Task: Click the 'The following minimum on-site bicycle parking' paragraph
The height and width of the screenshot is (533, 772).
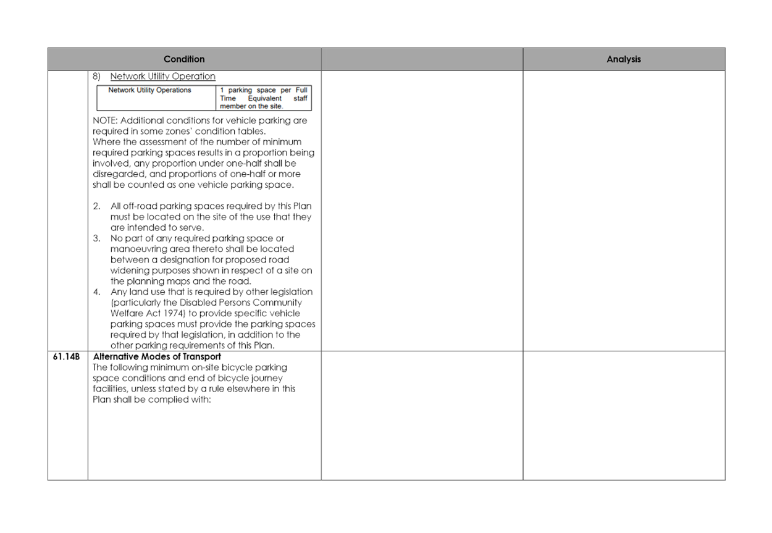Action: (194, 384)
